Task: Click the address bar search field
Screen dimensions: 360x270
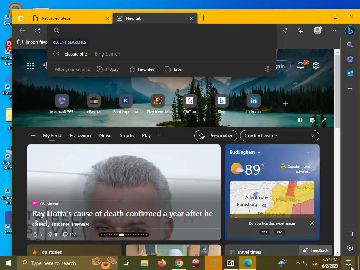Action: 162,31
